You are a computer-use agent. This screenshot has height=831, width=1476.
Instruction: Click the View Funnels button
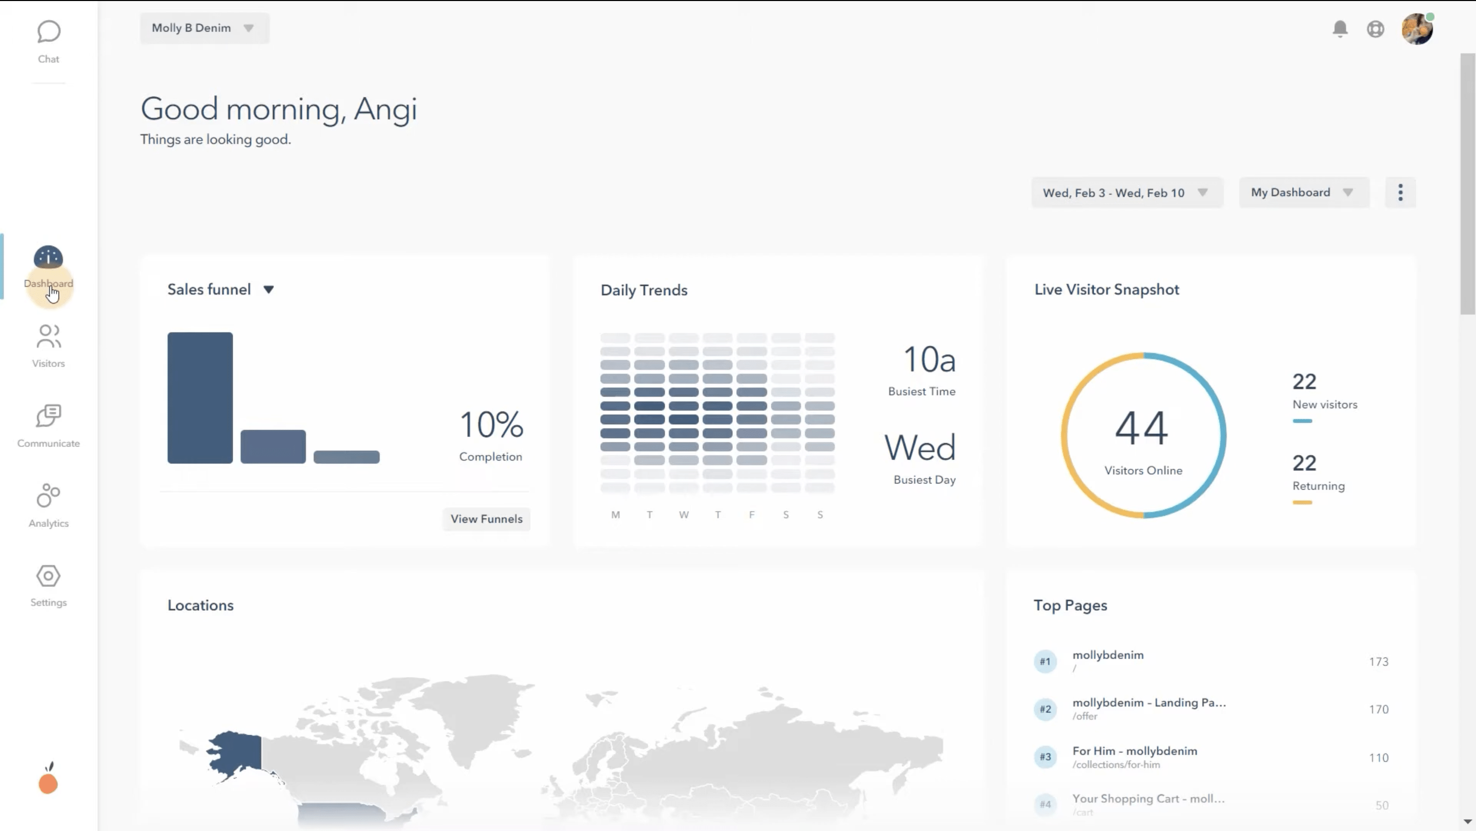click(x=486, y=519)
